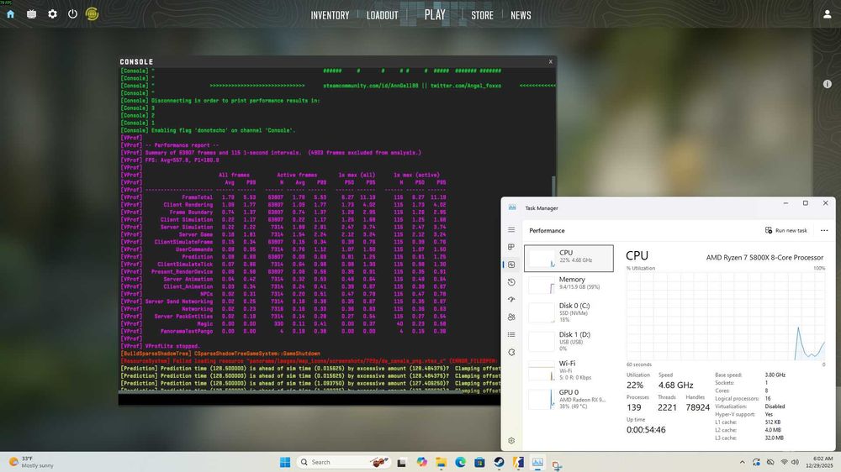Open Task Manager settings gear
Viewport: 841px width, 472px height.
pos(511,441)
